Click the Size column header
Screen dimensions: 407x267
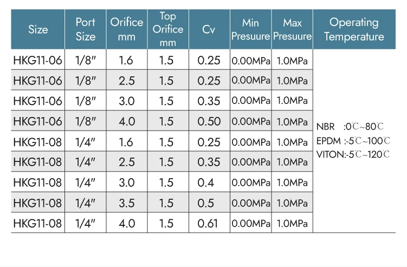tap(38, 30)
